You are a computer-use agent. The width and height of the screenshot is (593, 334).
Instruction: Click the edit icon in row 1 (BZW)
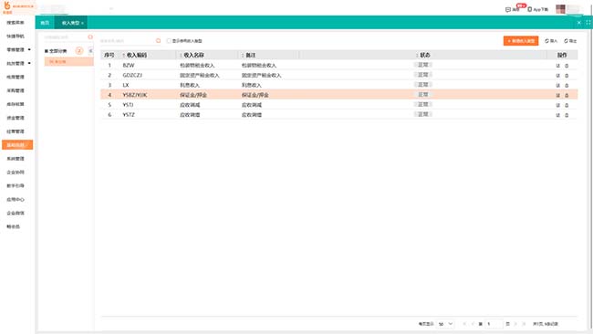[x=557, y=66]
